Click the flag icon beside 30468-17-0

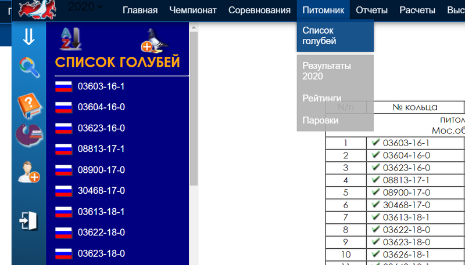point(64,191)
